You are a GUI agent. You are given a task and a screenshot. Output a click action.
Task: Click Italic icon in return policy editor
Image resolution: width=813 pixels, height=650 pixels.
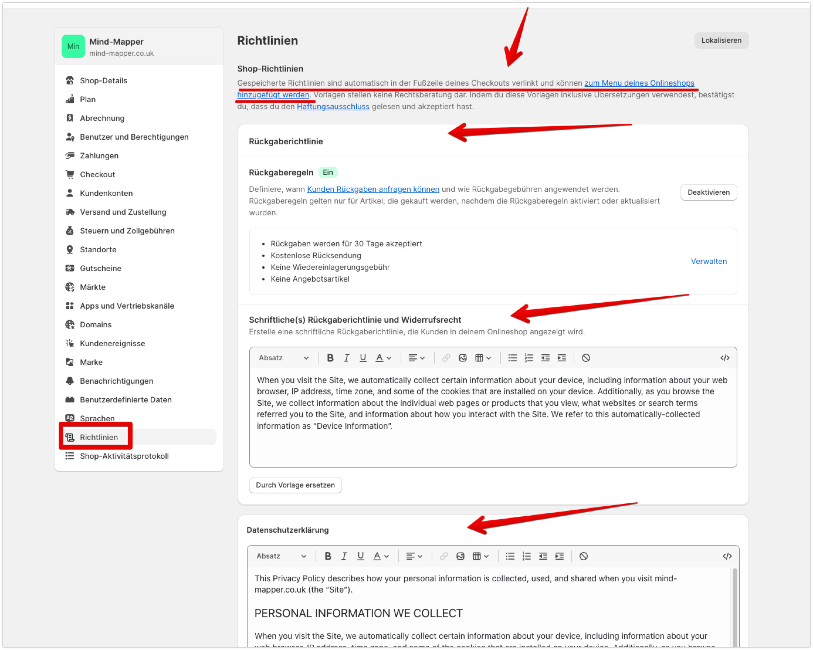[x=346, y=358]
